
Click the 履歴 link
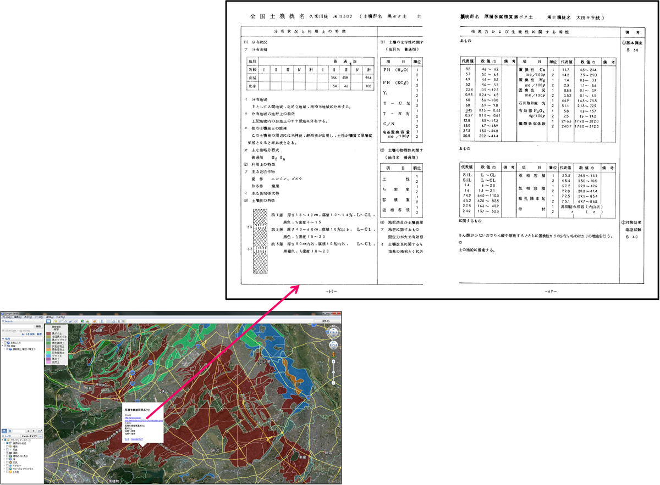point(40,334)
